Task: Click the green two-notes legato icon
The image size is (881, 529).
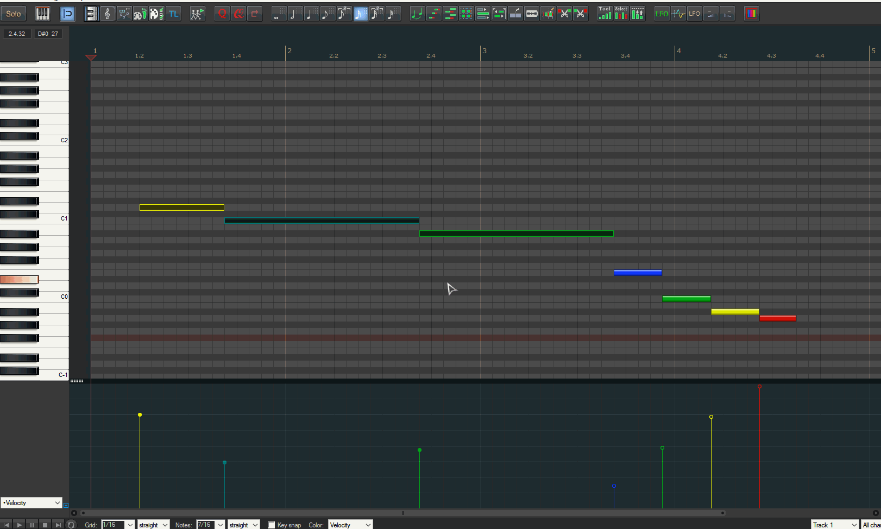Action: tap(417, 14)
